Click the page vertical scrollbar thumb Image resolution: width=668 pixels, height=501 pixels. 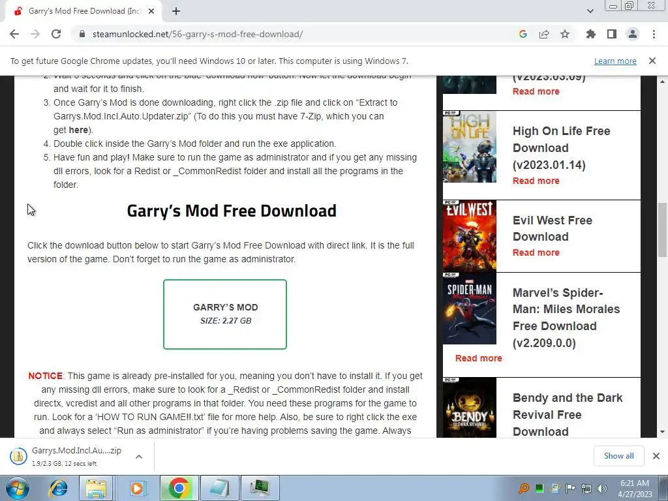pyautogui.click(x=662, y=230)
